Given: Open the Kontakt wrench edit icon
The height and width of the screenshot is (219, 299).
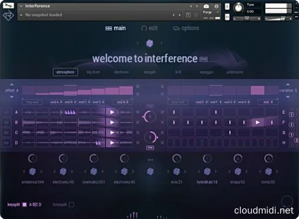Looking at the screenshot, I should 8,5.
